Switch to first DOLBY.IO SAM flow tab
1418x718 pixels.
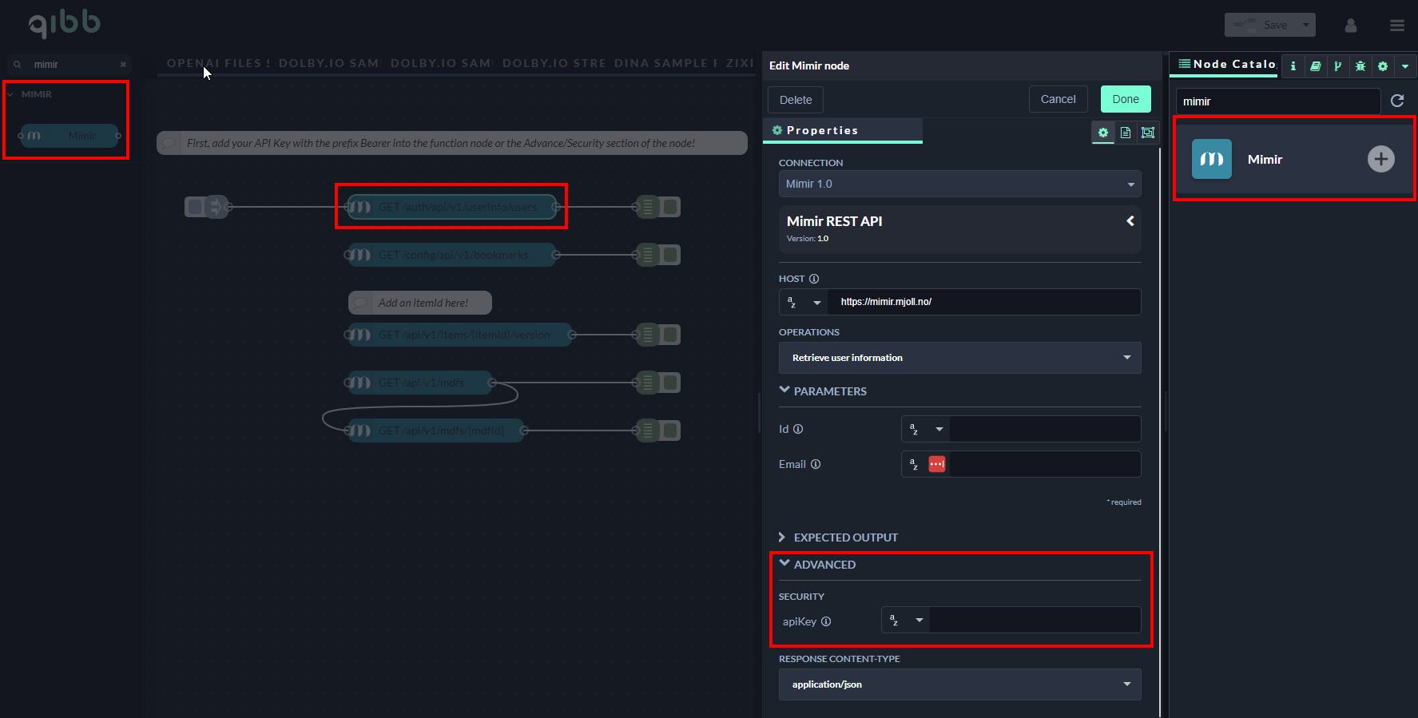tap(328, 63)
